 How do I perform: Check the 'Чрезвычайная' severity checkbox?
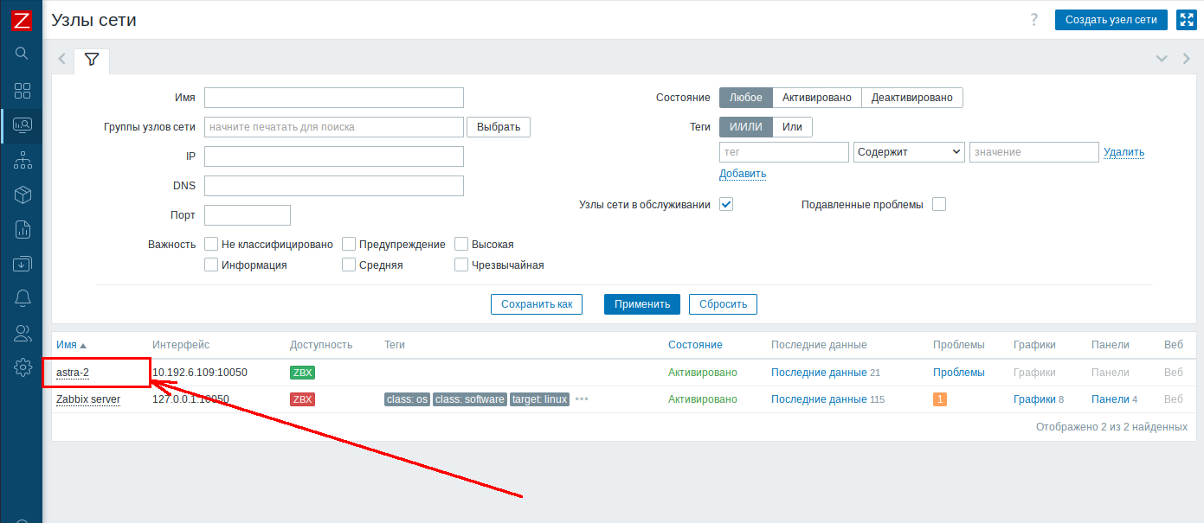point(461,265)
